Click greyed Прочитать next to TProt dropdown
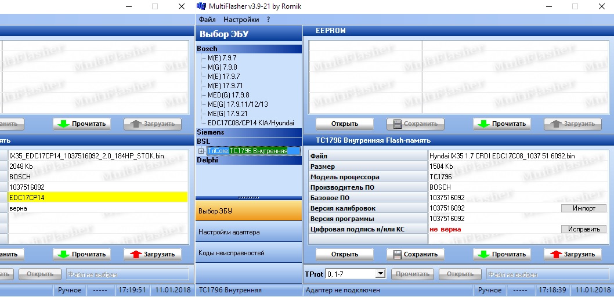Image resolution: width=614 pixels, height=297 pixels. [x=413, y=274]
